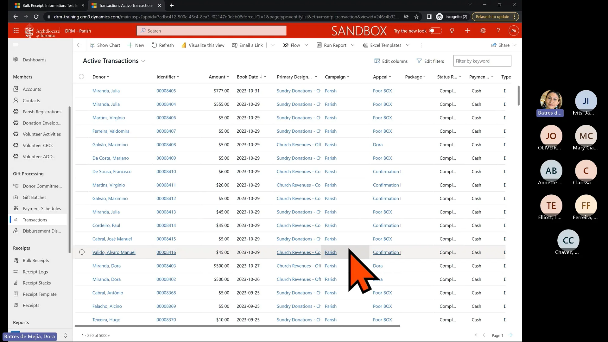Expand the Active Transactions view selector
Image resolution: width=608 pixels, height=342 pixels.
(143, 61)
